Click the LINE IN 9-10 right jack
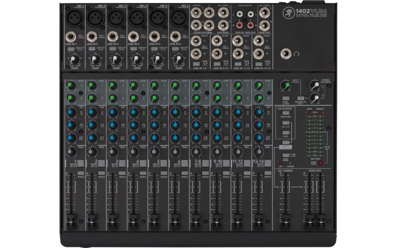Viewport: 397px width, 248px height. pyautogui.click(x=217, y=54)
